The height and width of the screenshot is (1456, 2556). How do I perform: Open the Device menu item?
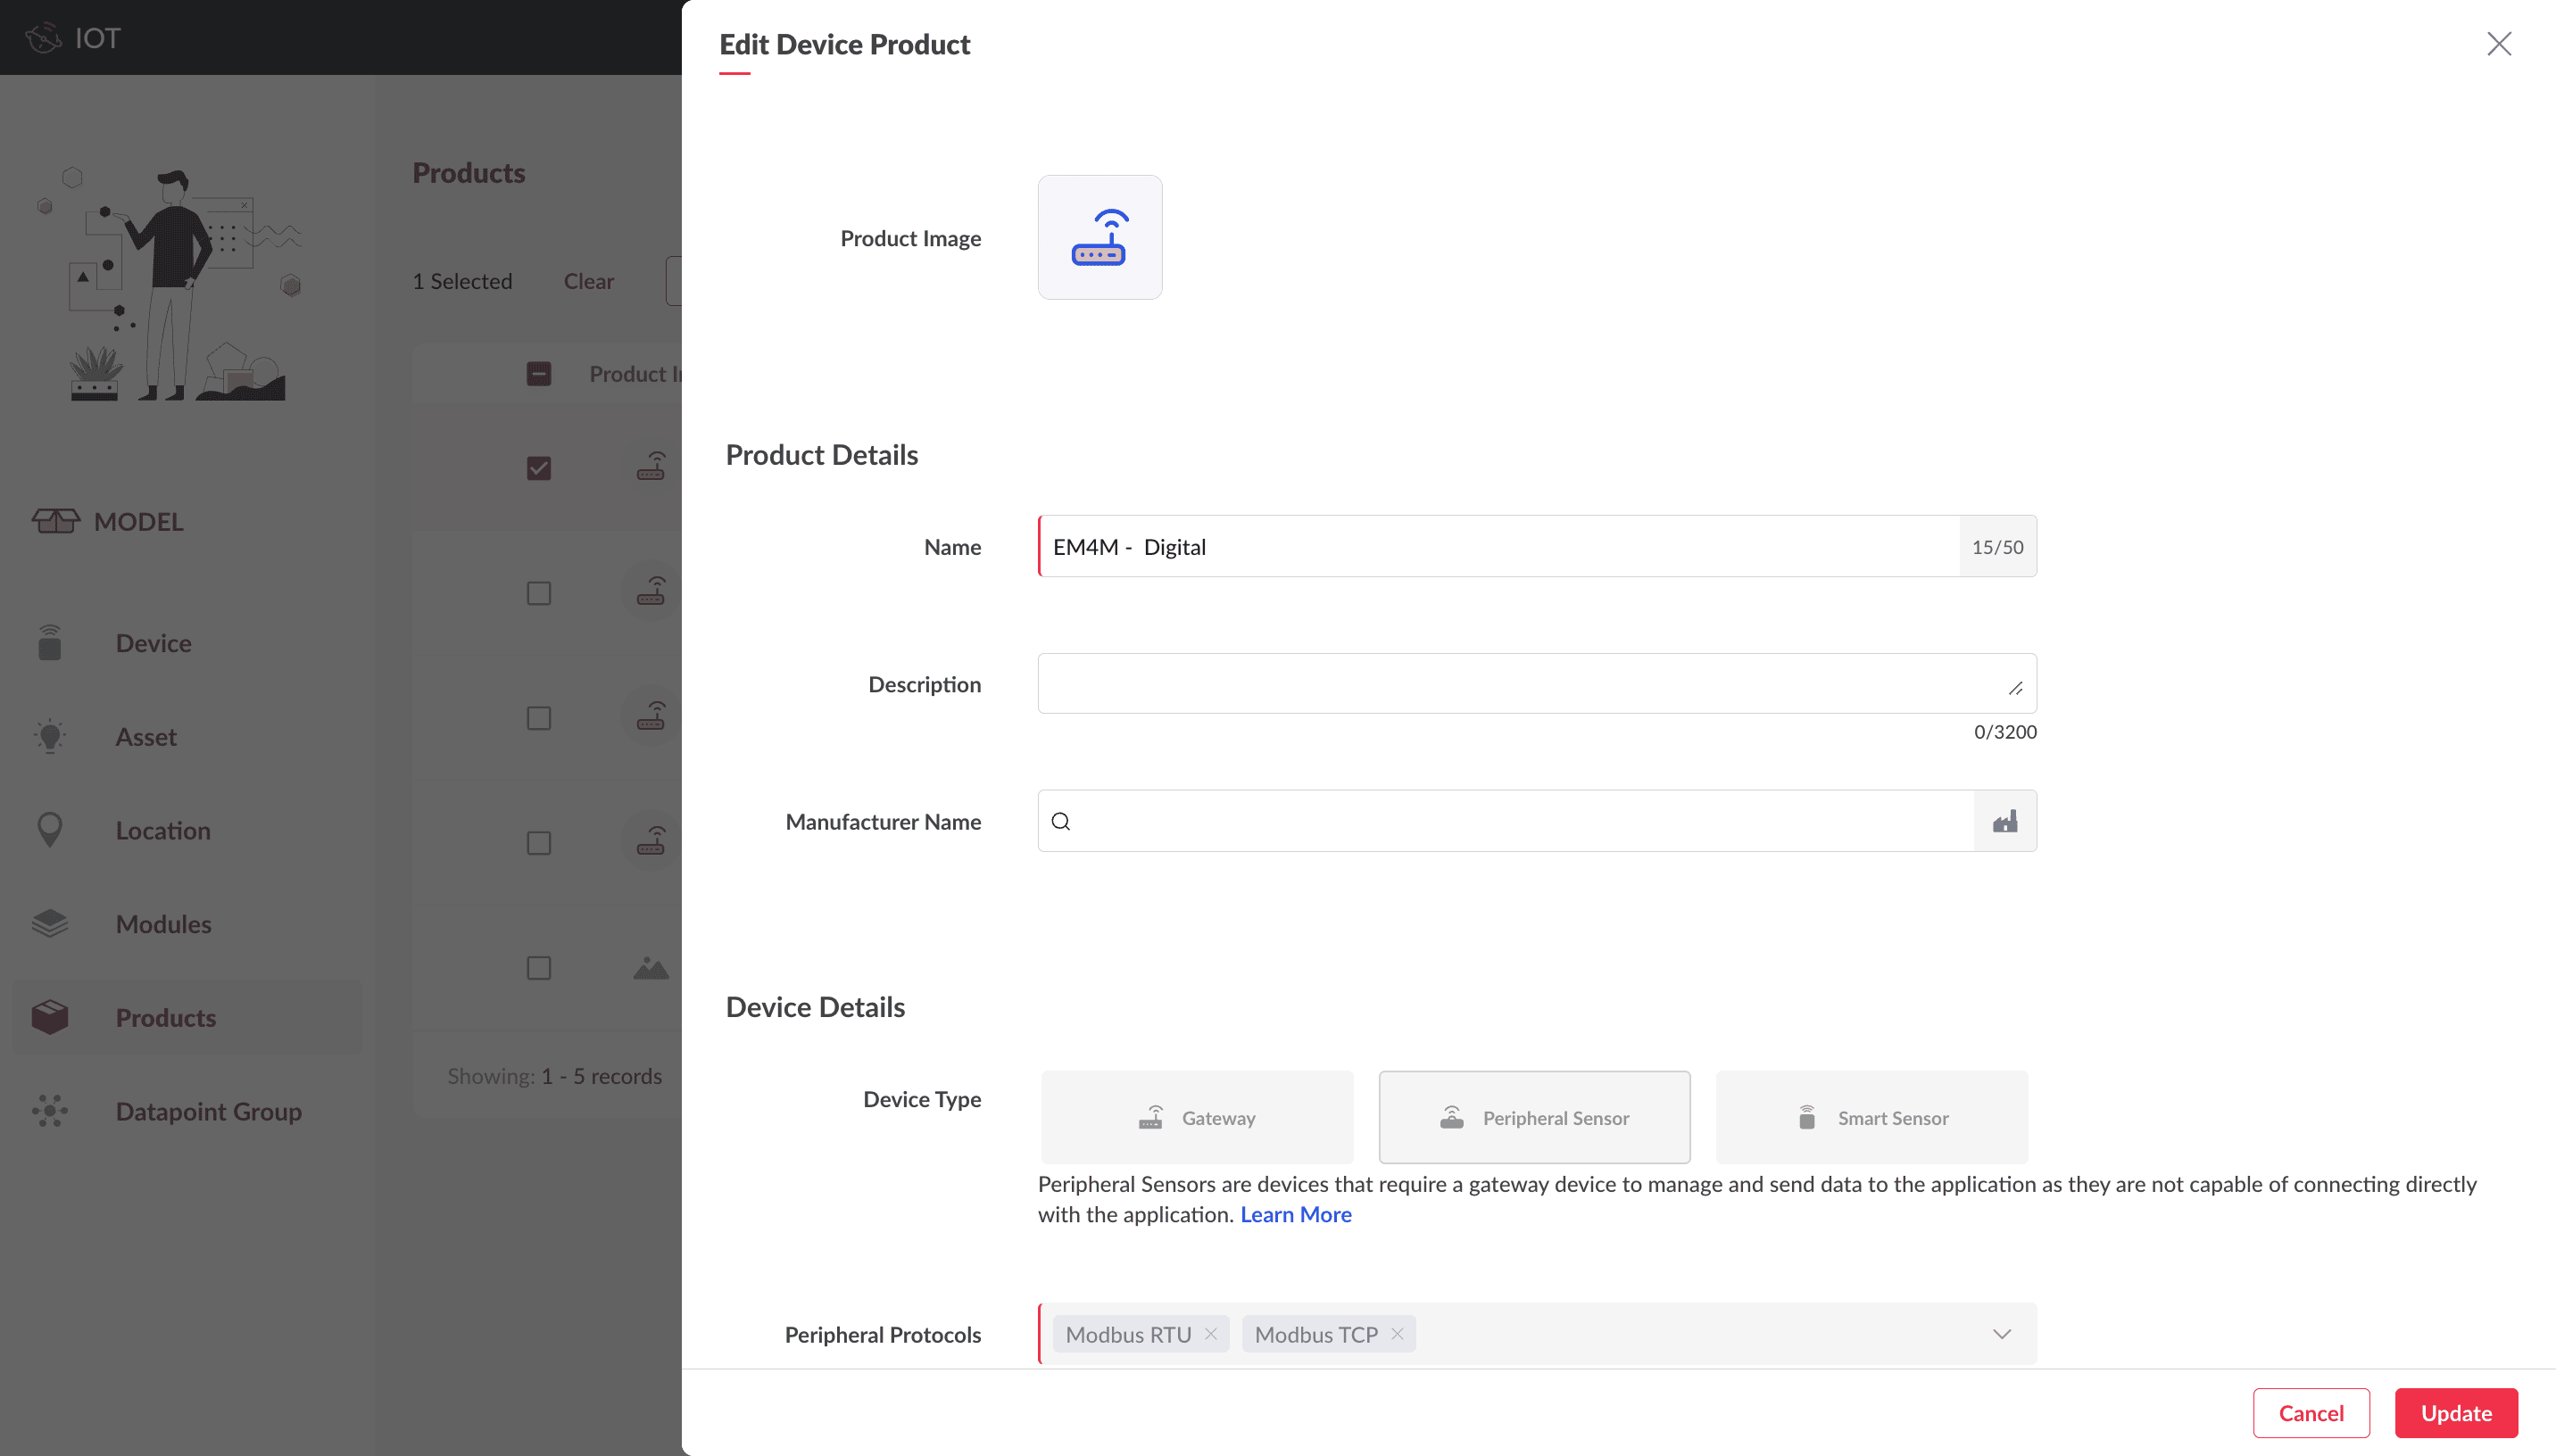tap(153, 643)
